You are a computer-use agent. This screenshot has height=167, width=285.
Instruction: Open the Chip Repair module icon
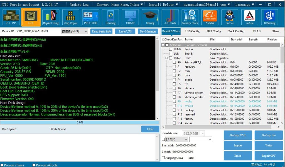point(70,17)
